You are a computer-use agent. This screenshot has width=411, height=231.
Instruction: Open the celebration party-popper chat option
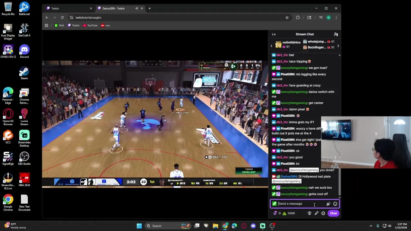point(328,204)
